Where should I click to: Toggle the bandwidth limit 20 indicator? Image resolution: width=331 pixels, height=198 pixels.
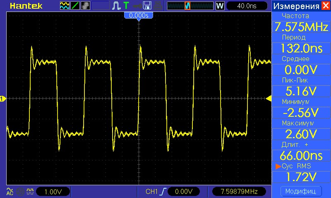[20, 191]
